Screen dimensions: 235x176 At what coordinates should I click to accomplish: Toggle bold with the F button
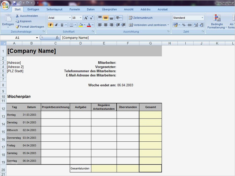pyautogui.click(x=51, y=25)
